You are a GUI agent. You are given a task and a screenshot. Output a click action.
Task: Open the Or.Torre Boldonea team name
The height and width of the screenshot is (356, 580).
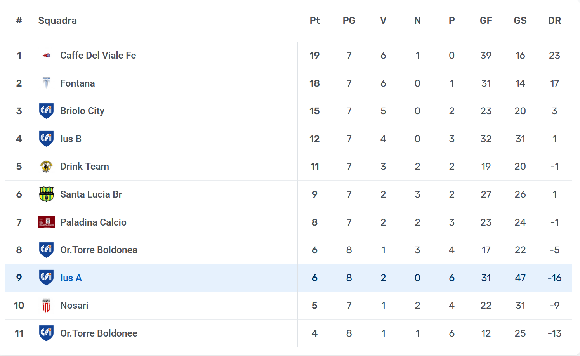(x=99, y=250)
